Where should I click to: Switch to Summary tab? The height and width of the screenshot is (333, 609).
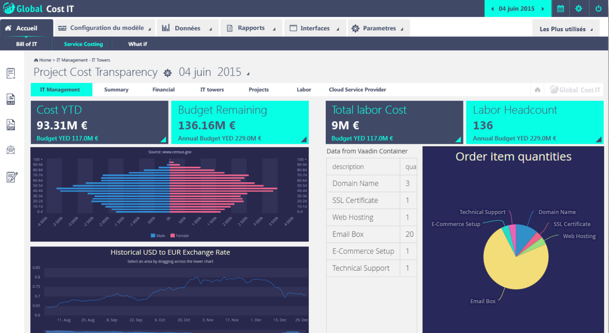tap(116, 90)
